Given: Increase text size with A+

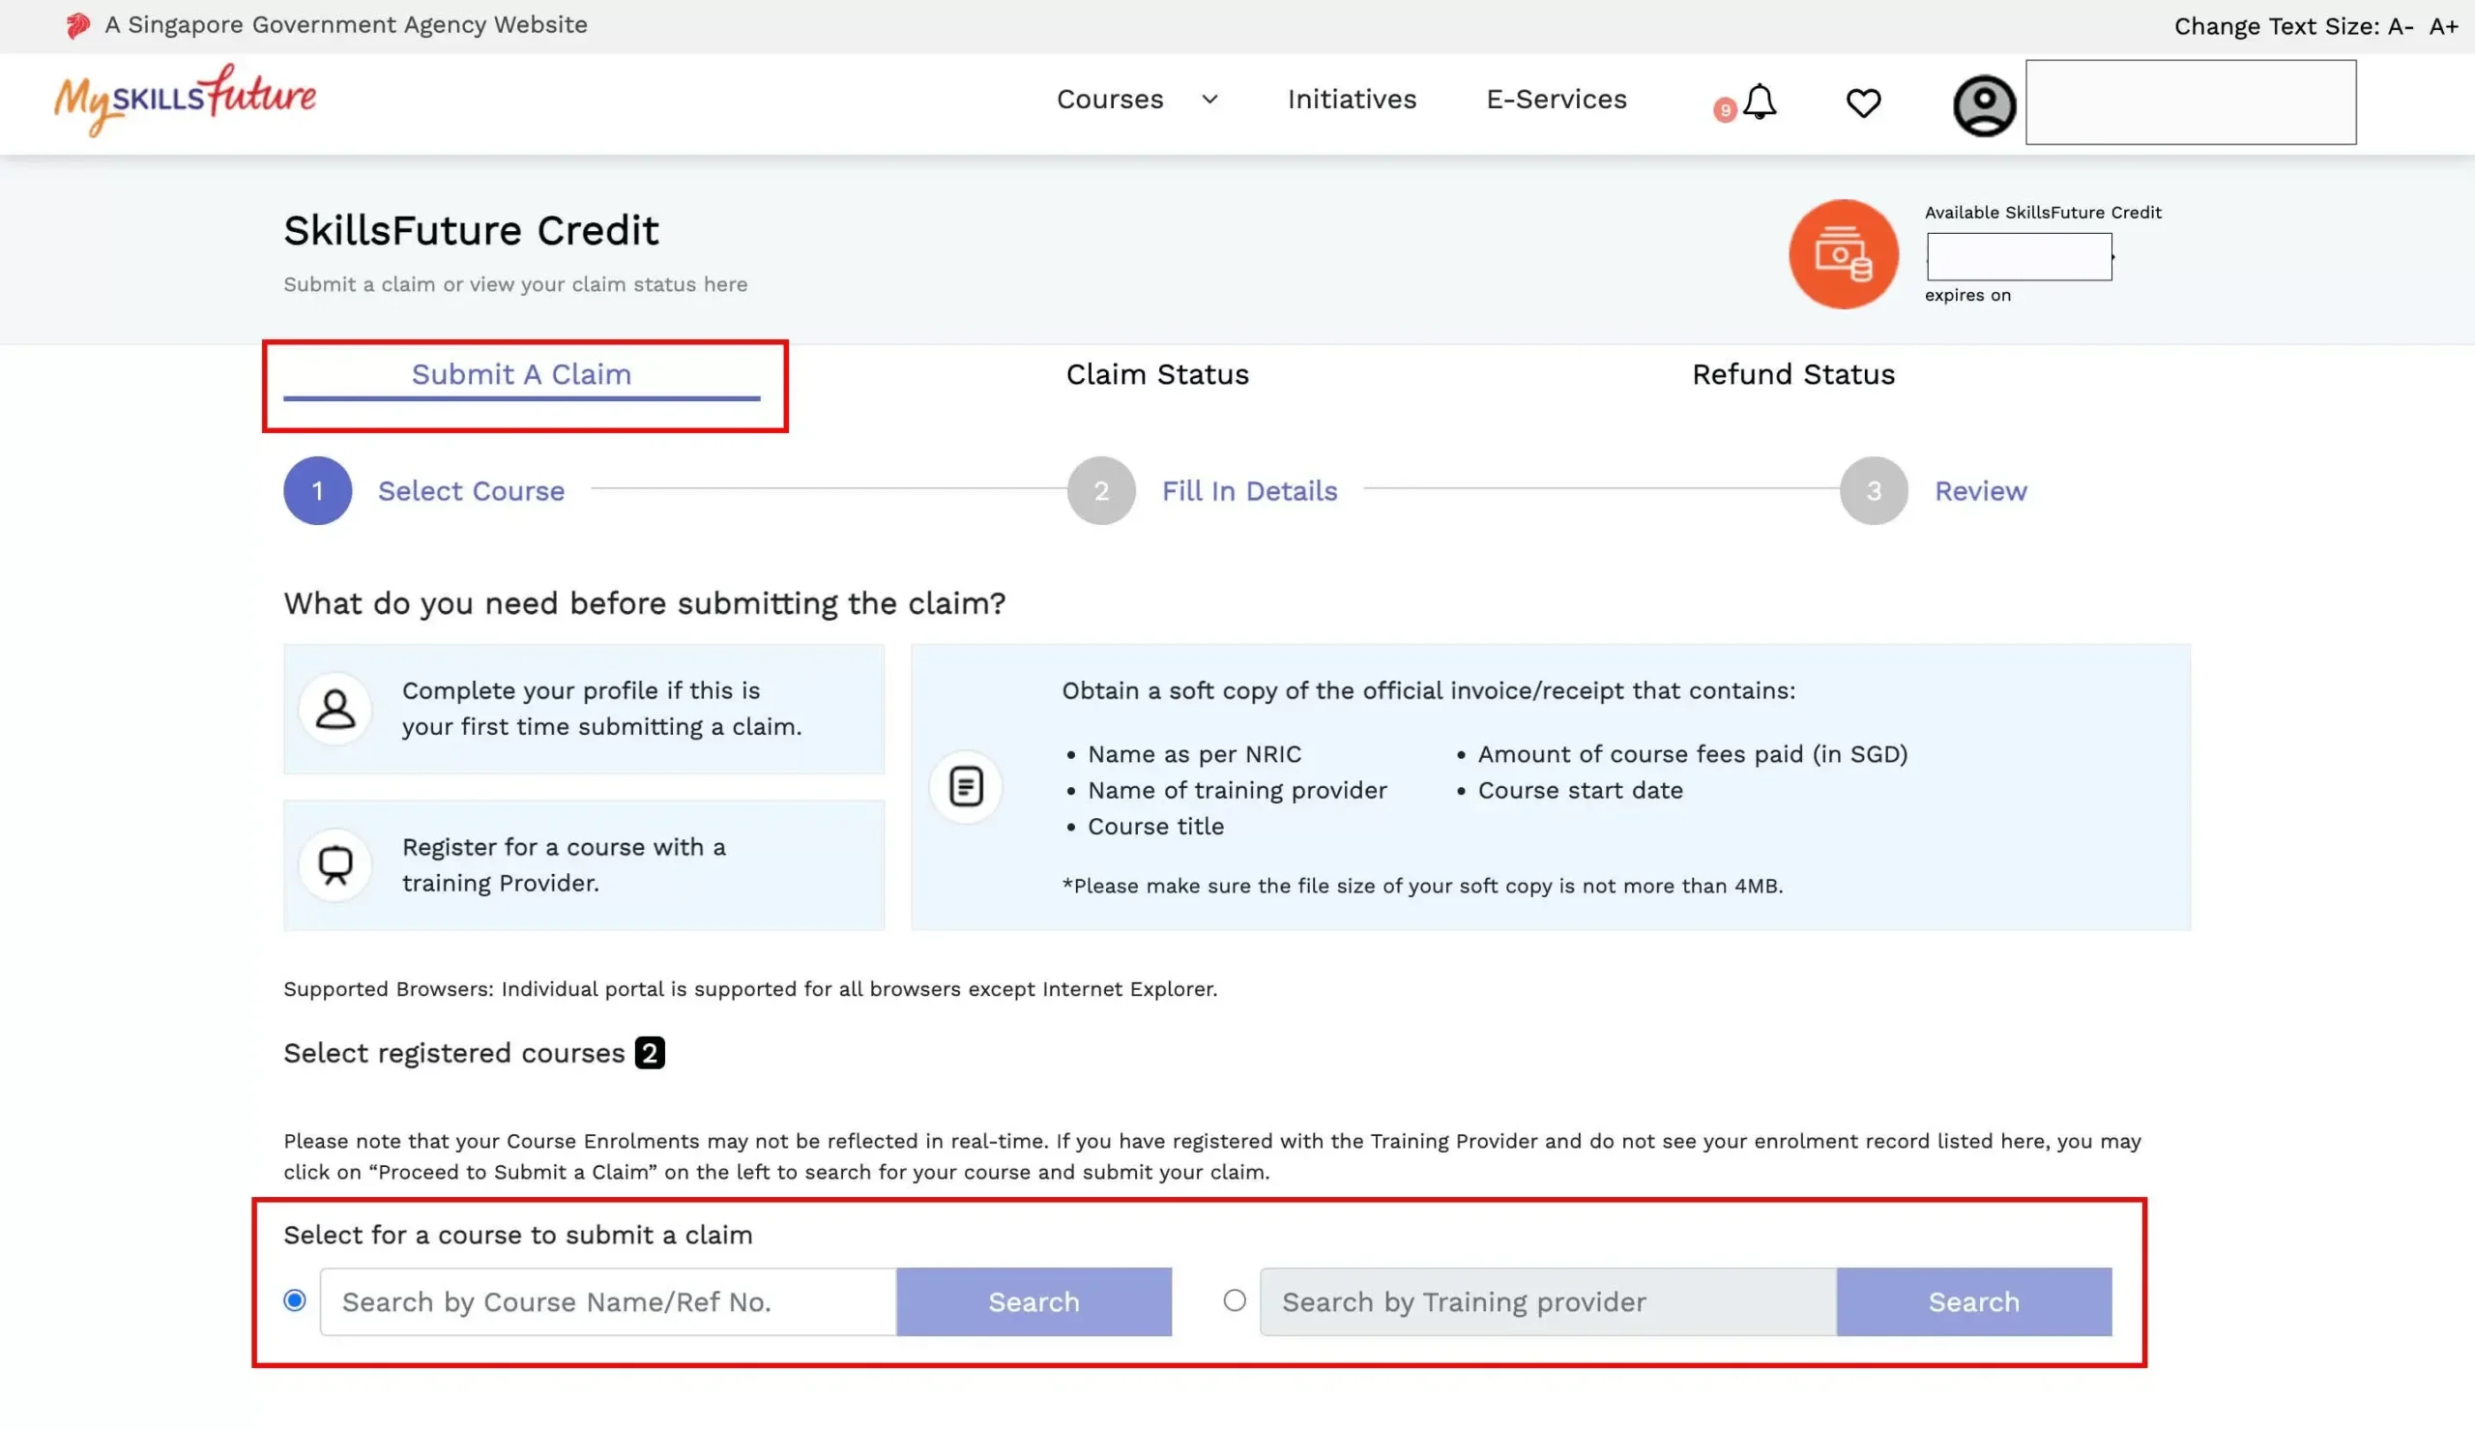Looking at the screenshot, I should (x=2442, y=26).
